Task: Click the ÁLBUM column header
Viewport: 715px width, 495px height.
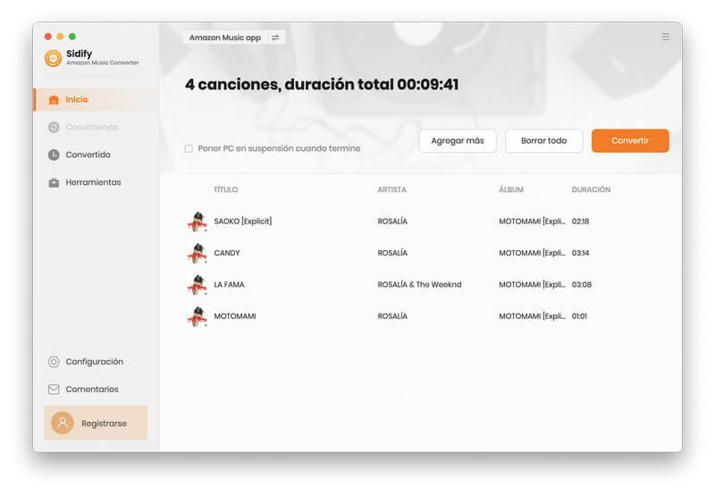Action: 511,189
